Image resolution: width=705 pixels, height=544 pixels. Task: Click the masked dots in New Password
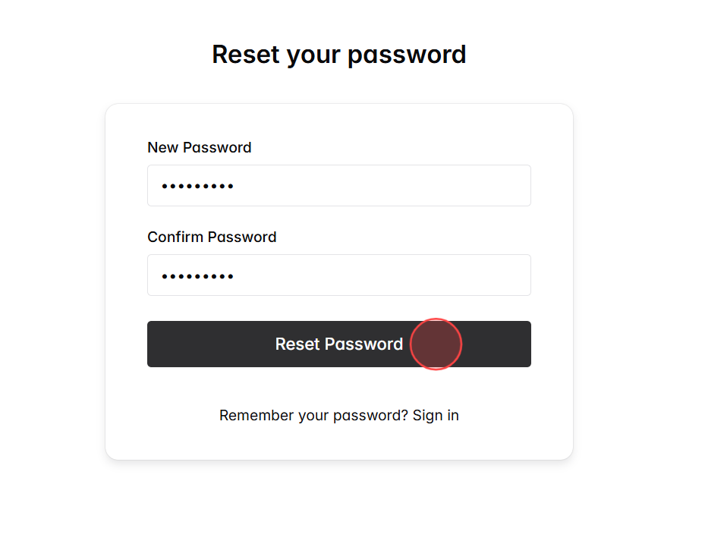coord(197,185)
